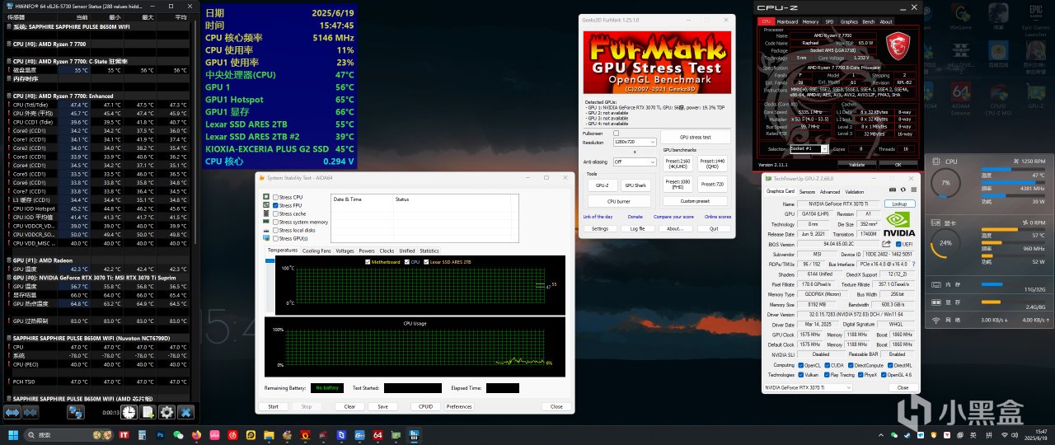Enable Stress system memory checkbox
The image size is (1055, 445).
point(275,222)
